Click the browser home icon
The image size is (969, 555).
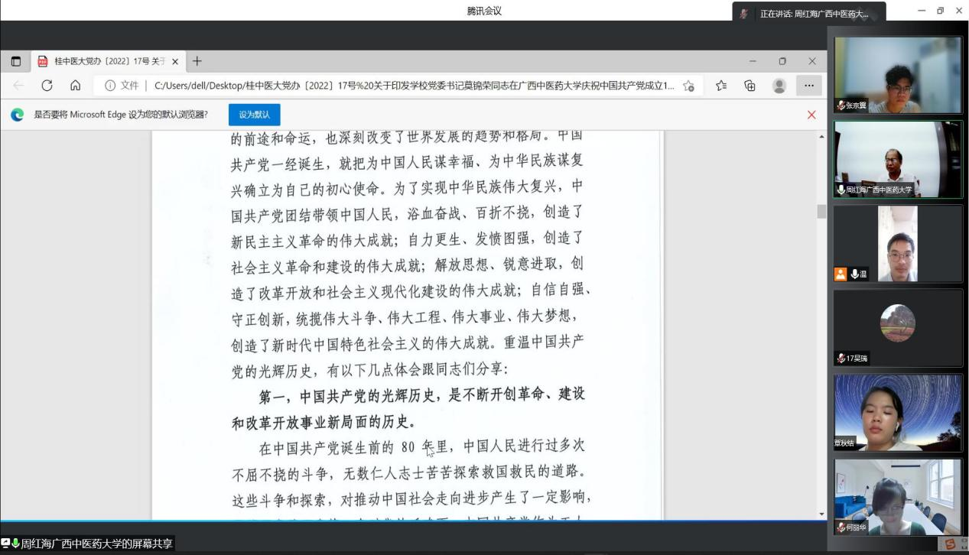point(75,86)
